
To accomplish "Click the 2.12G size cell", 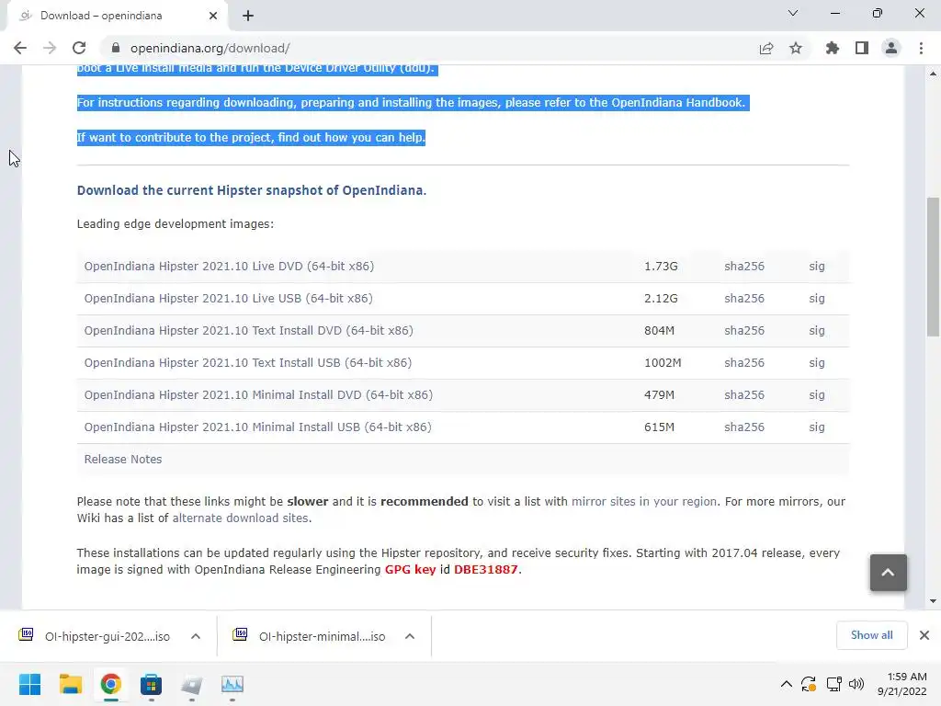I will (x=661, y=299).
